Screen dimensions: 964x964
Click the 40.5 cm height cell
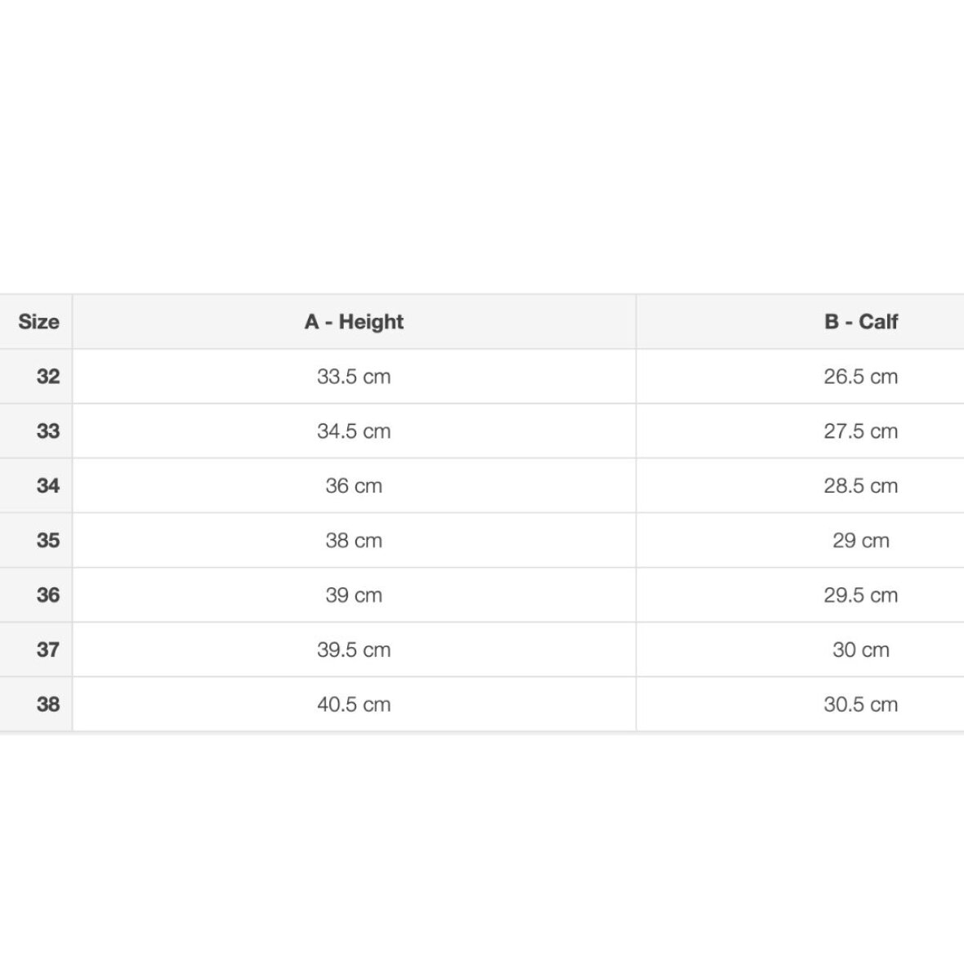354,704
